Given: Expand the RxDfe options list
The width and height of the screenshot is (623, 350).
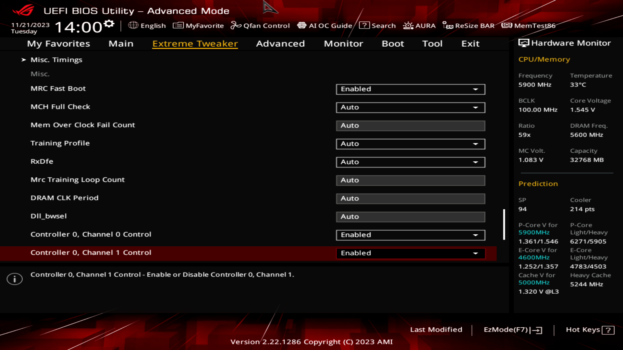Looking at the screenshot, I should point(410,162).
